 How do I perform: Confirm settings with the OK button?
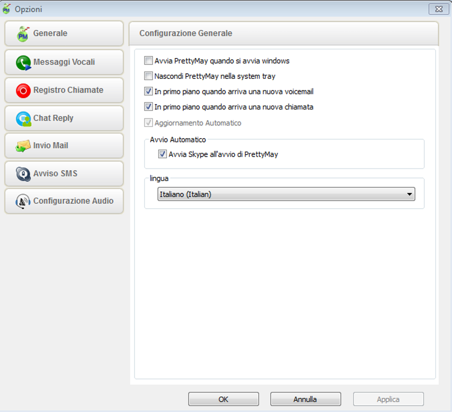pyautogui.click(x=223, y=399)
